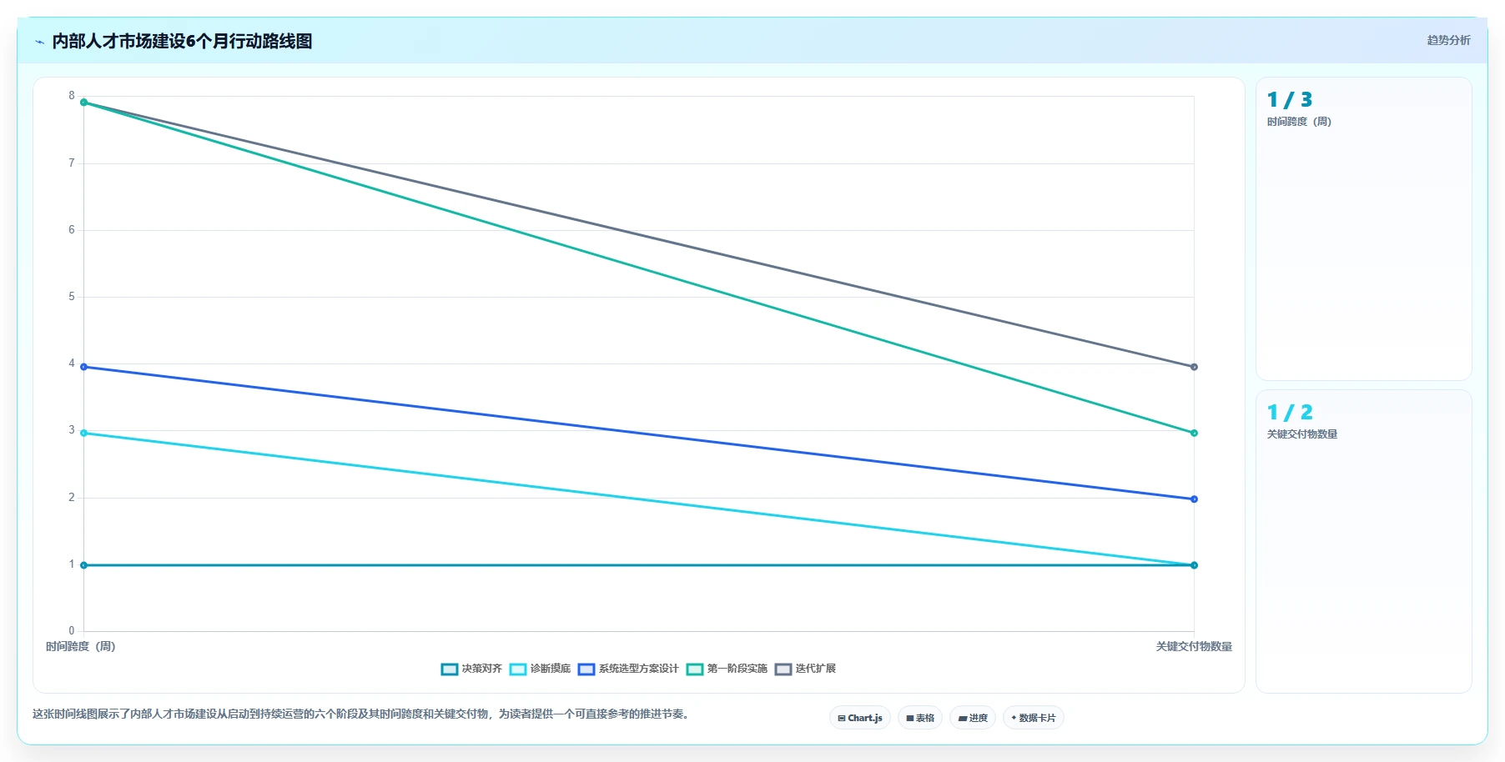Screen dimensions: 1505x762
Task: Click the y-axis label 0
Action: pyautogui.click(x=72, y=631)
